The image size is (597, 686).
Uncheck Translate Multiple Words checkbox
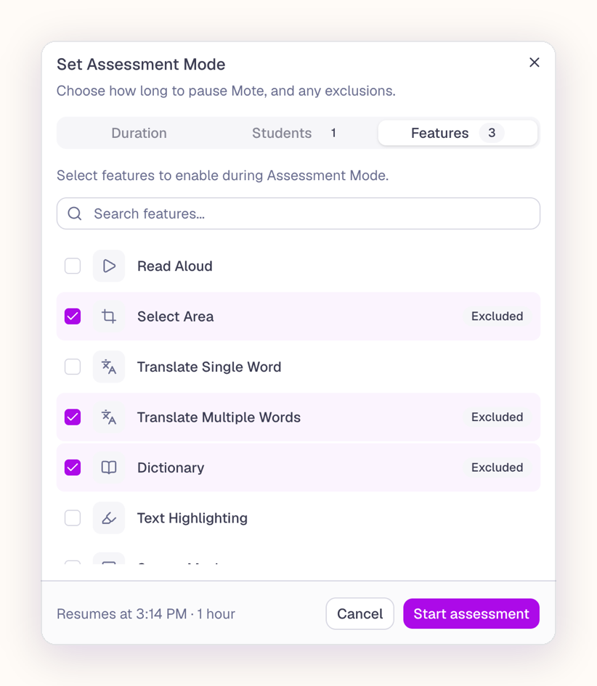click(73, 417)
